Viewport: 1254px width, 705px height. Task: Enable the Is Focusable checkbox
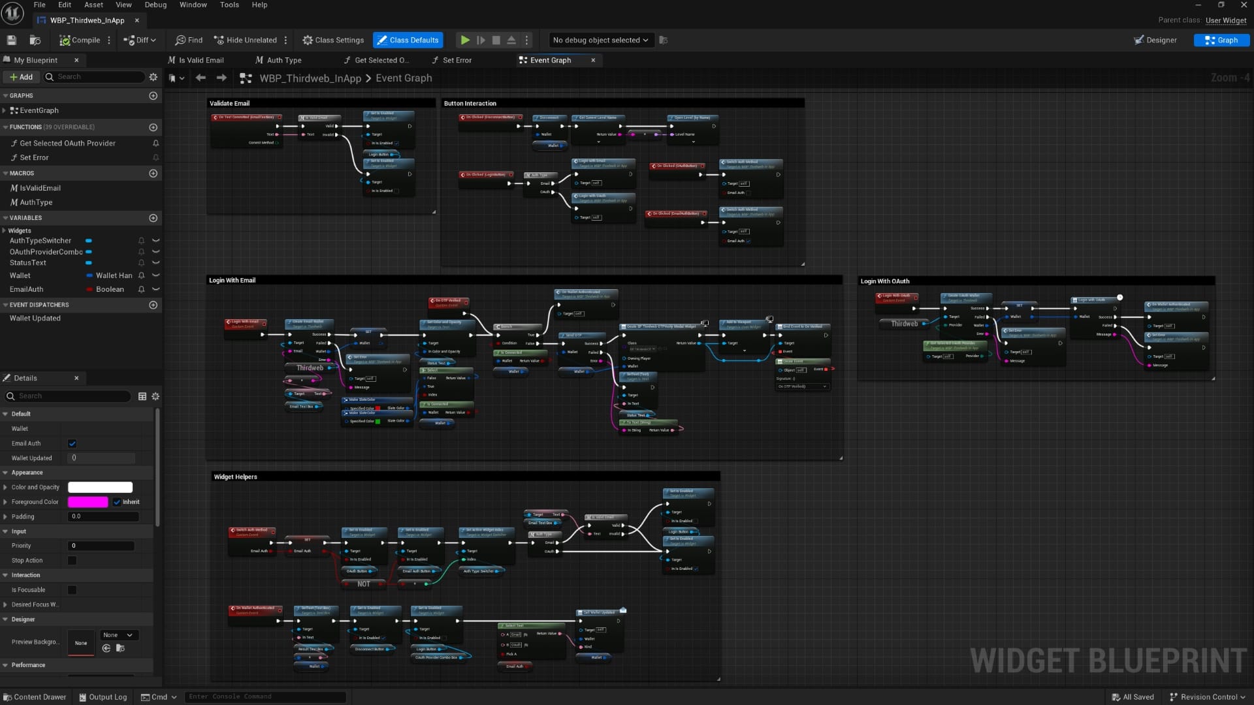(x=72, y=590)
